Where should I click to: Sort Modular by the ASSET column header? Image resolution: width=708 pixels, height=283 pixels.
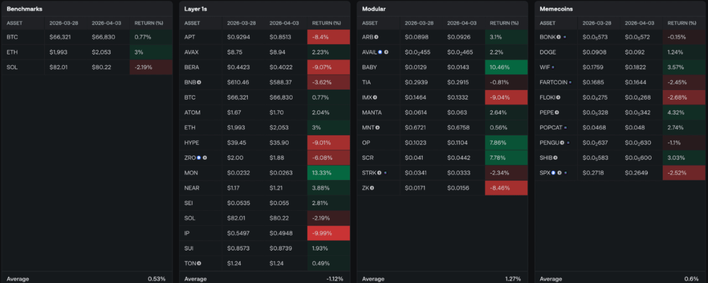[x=370, y=23]
